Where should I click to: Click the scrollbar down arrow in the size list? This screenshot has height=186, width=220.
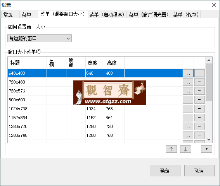[209, 140]
